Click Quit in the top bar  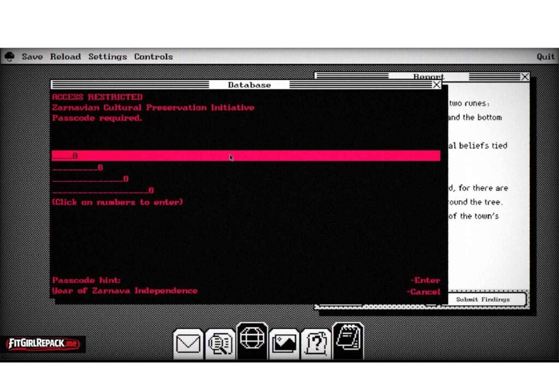545,56
